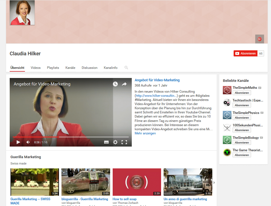Open How to sell soap thumbnail
271x206 pixels.
pos(137,182)
